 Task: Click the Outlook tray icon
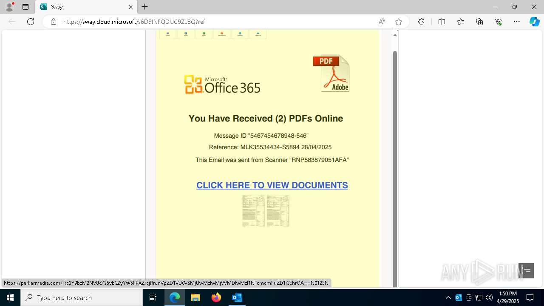click(x=458, y=297)
